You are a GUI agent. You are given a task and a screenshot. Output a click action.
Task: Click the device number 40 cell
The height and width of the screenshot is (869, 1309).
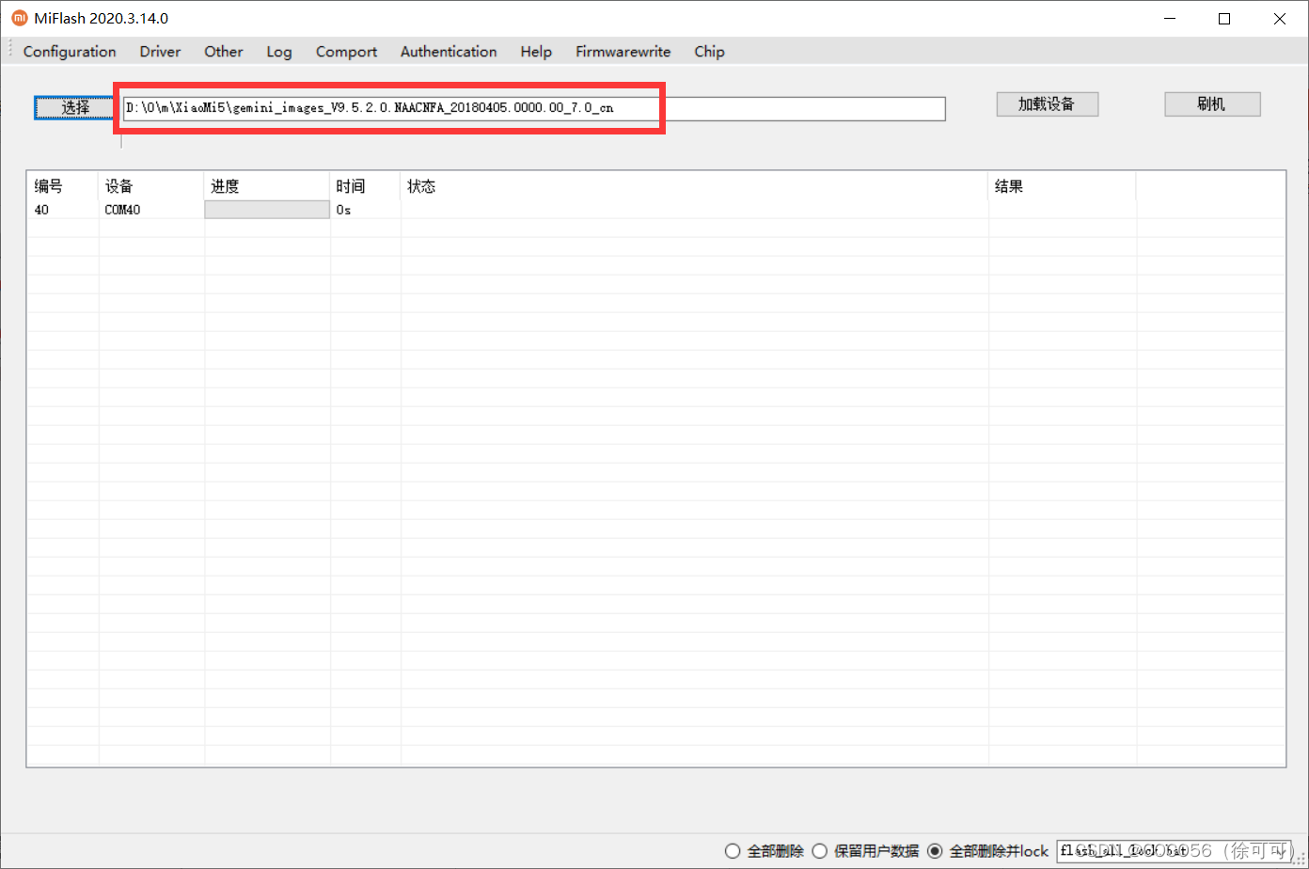click(x=62, y=210)
